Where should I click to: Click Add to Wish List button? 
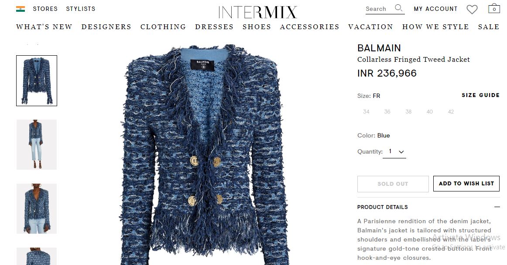point(466,184)
